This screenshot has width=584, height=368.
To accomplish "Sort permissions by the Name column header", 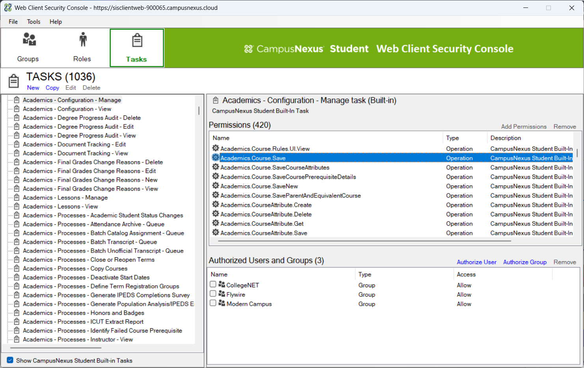I will pyautogui.click(x=326, y=138).
